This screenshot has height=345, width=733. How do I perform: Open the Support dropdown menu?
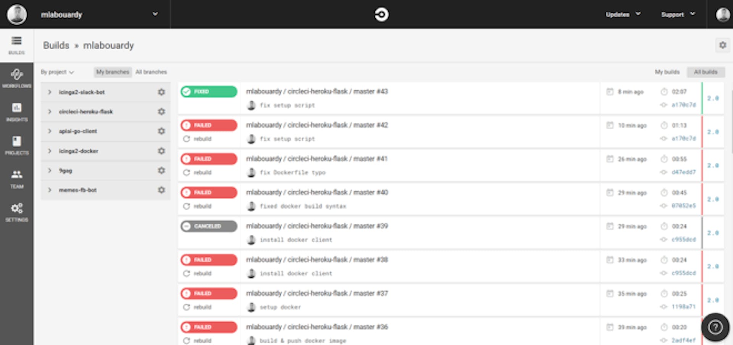pyautogui.click(x=678, y=14)
